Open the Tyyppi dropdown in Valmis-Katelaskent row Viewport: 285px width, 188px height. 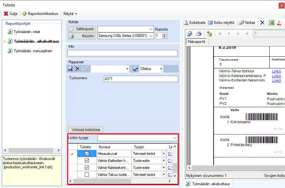tap(164, 168)
